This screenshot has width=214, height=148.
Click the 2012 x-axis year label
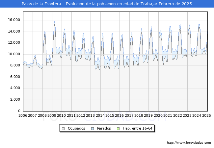point(81,115)
